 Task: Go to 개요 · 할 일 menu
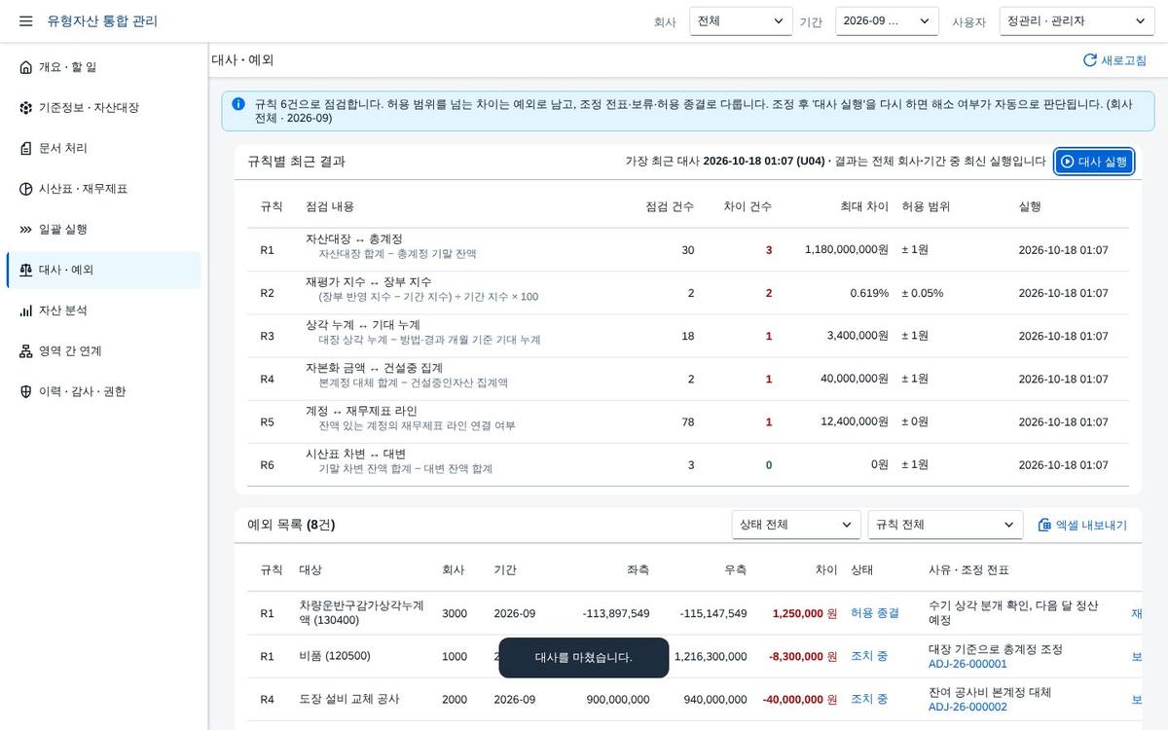[104, 67]
